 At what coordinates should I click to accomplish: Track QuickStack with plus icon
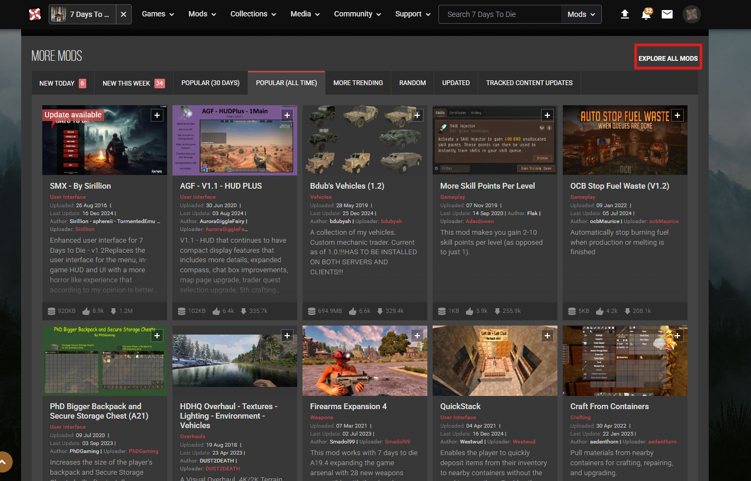pyautogui.click(x=547, y=336)
